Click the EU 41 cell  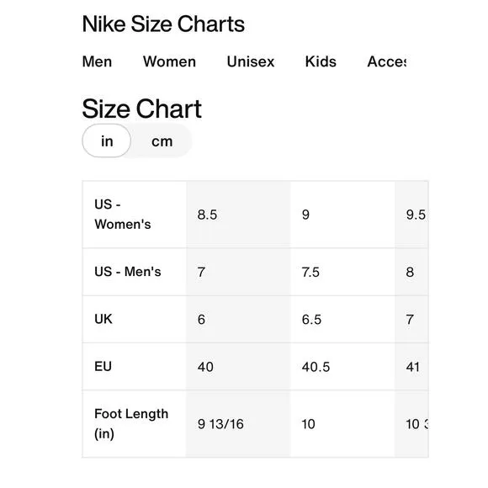coord(411,366)
